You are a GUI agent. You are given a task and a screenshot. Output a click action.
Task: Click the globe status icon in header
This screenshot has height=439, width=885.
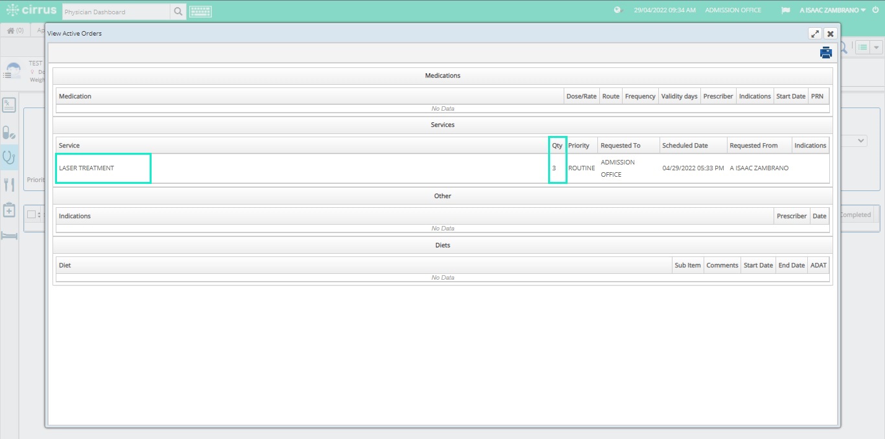coord(618,10)
